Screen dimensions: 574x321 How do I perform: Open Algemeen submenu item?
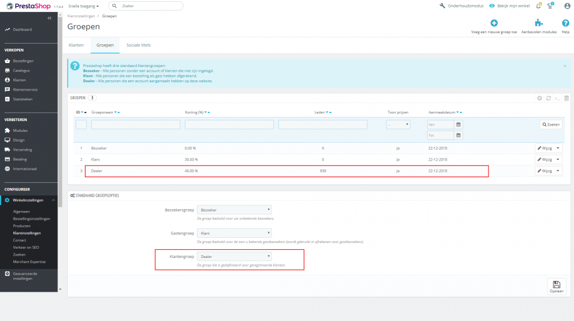click(x=21, y=212)
